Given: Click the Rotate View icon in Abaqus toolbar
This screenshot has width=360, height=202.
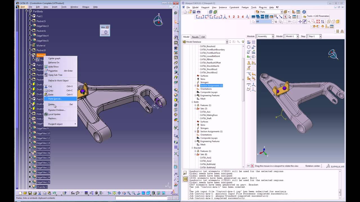Looking at the screenshot, I should point(305,21).
